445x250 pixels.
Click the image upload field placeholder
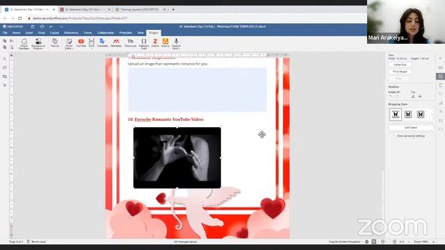coord(197,90)
